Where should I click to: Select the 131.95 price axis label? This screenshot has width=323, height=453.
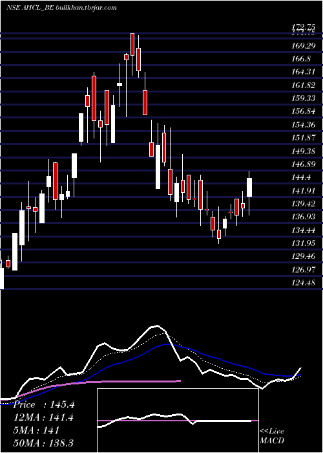(303, 243)
